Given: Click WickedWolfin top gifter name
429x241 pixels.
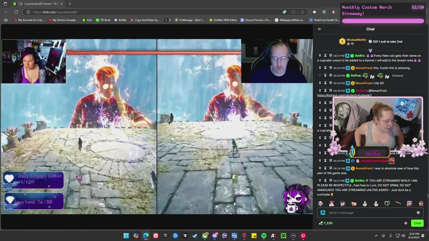Looking at the screenshot, I should pos(356,40).
